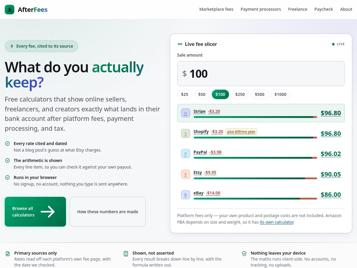Open the Etsy name link
This screenshot has width=357, height=268.
198,172
